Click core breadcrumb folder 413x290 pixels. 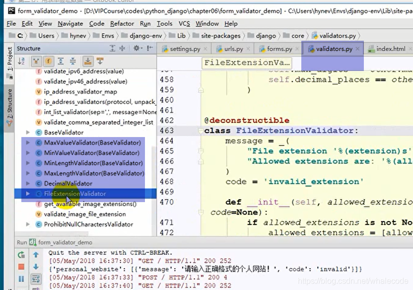pos(294,36)
